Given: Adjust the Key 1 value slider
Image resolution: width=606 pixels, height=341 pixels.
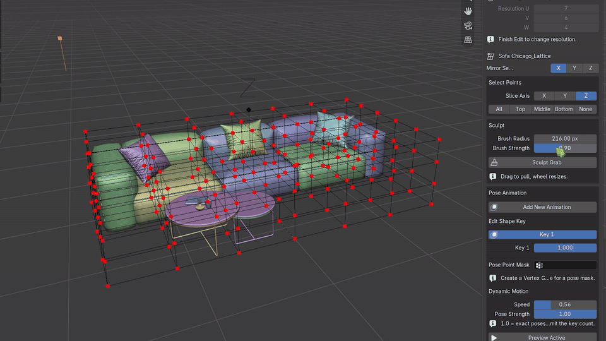Looking at the screenshot, I should pyautogui.click(x=565, y=248).
